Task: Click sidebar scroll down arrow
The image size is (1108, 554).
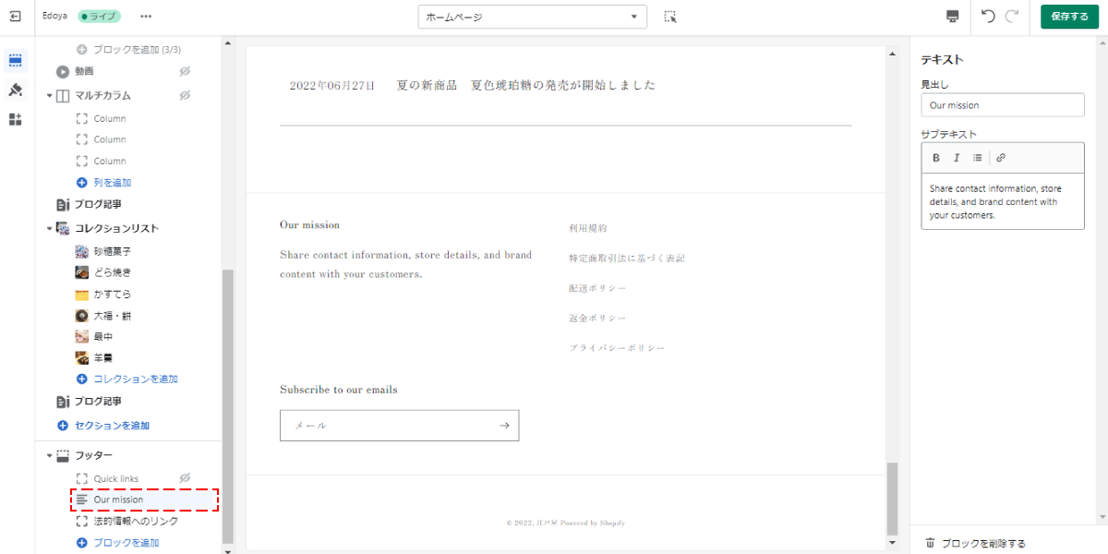Action: (228, 549)
